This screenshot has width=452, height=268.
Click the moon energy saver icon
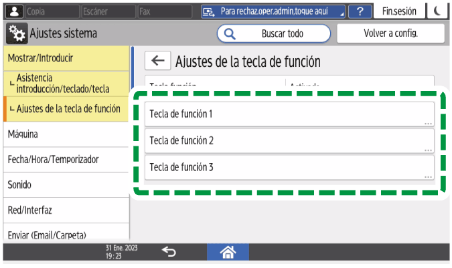pyautogui.click(x=437, y=11)
